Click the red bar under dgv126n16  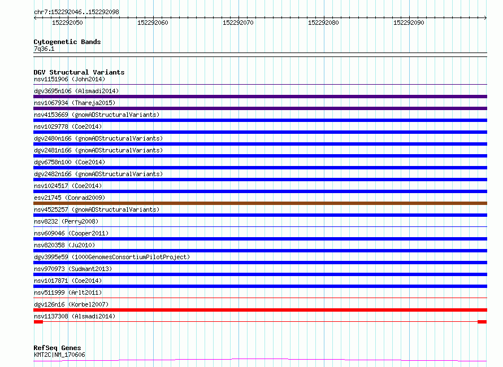pos(260,310)
